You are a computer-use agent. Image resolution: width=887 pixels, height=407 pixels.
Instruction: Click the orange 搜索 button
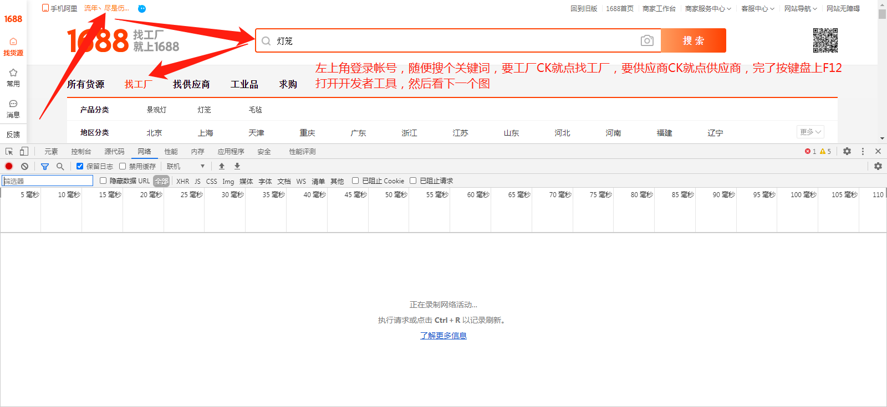(x=694, y=40)
